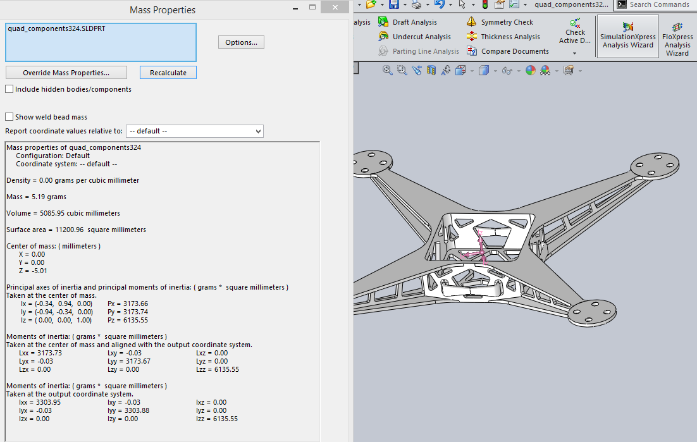Viewport: 697px width, 442px height.
Task: Open the File Properties clipboard icon
Action: coord(499,4)
